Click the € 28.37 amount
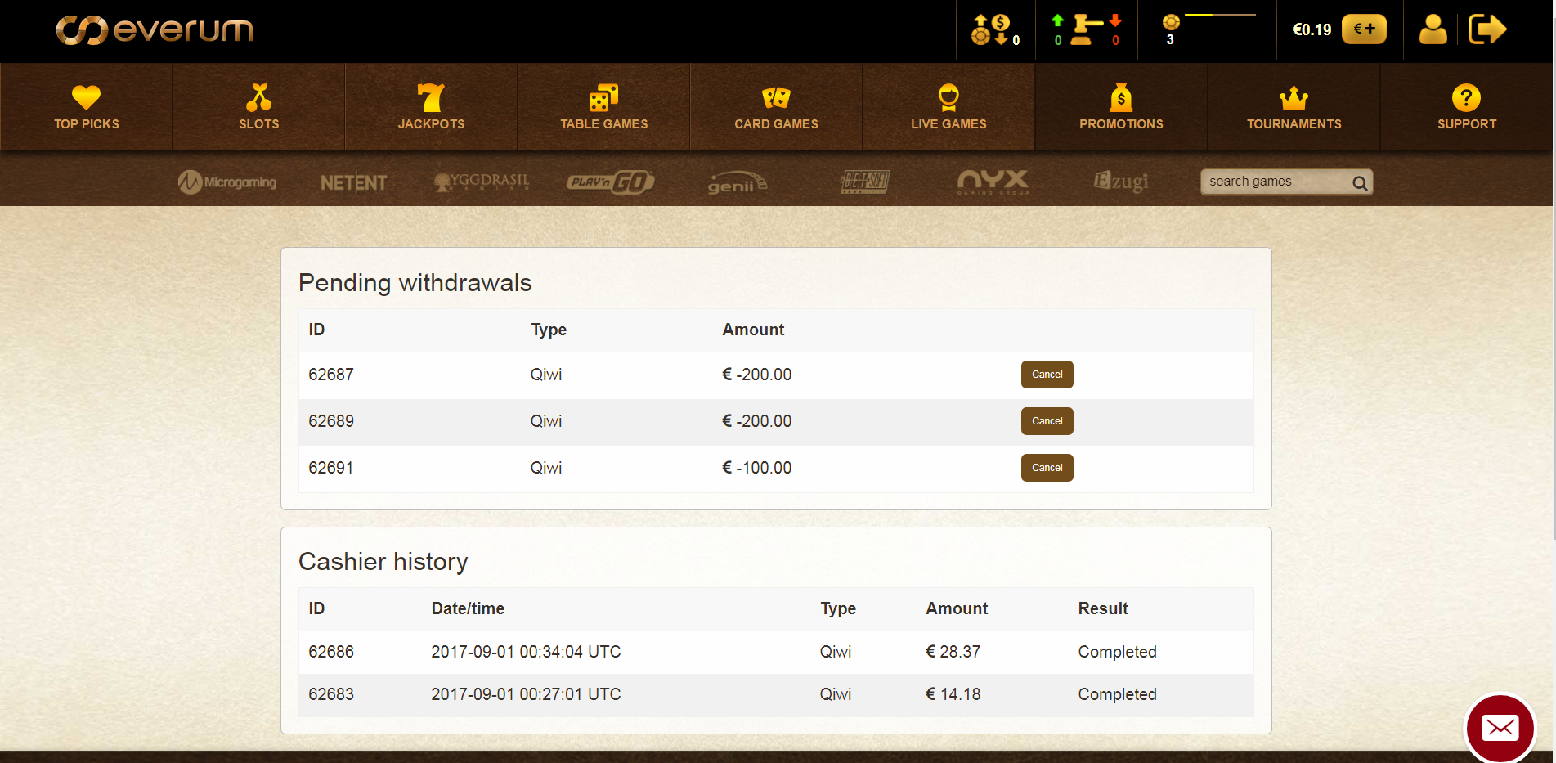Image resolution: width=1556 pixels, height=763 pixels. pyautogui.click(x=953, y=652)
